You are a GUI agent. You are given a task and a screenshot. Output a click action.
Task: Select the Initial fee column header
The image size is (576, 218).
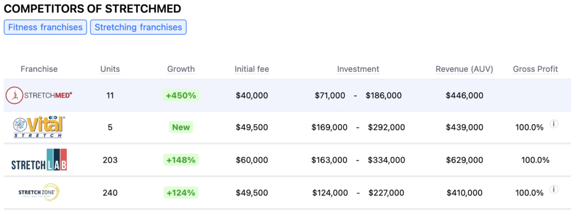[252, 69]
